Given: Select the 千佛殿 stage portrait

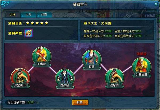Looking at the screenshot, I should pyautogui.click(x=42, y=57).
